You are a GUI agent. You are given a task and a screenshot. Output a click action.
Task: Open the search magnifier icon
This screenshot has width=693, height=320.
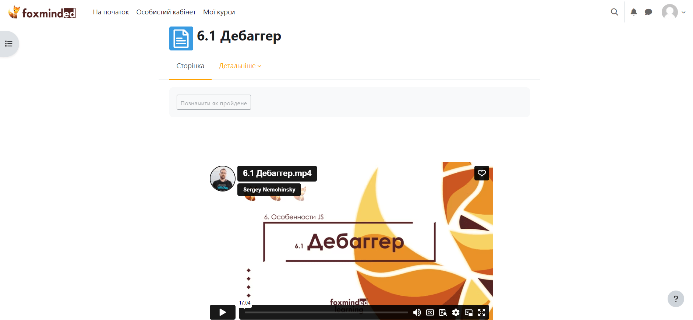[x=614, y=12]
